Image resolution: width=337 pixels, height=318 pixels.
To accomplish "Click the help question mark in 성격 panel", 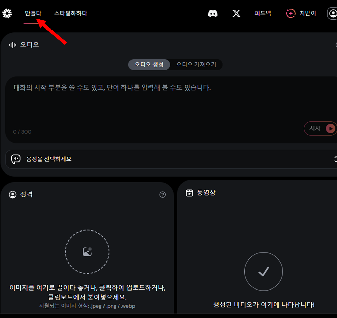I will [x=163, y=195].
